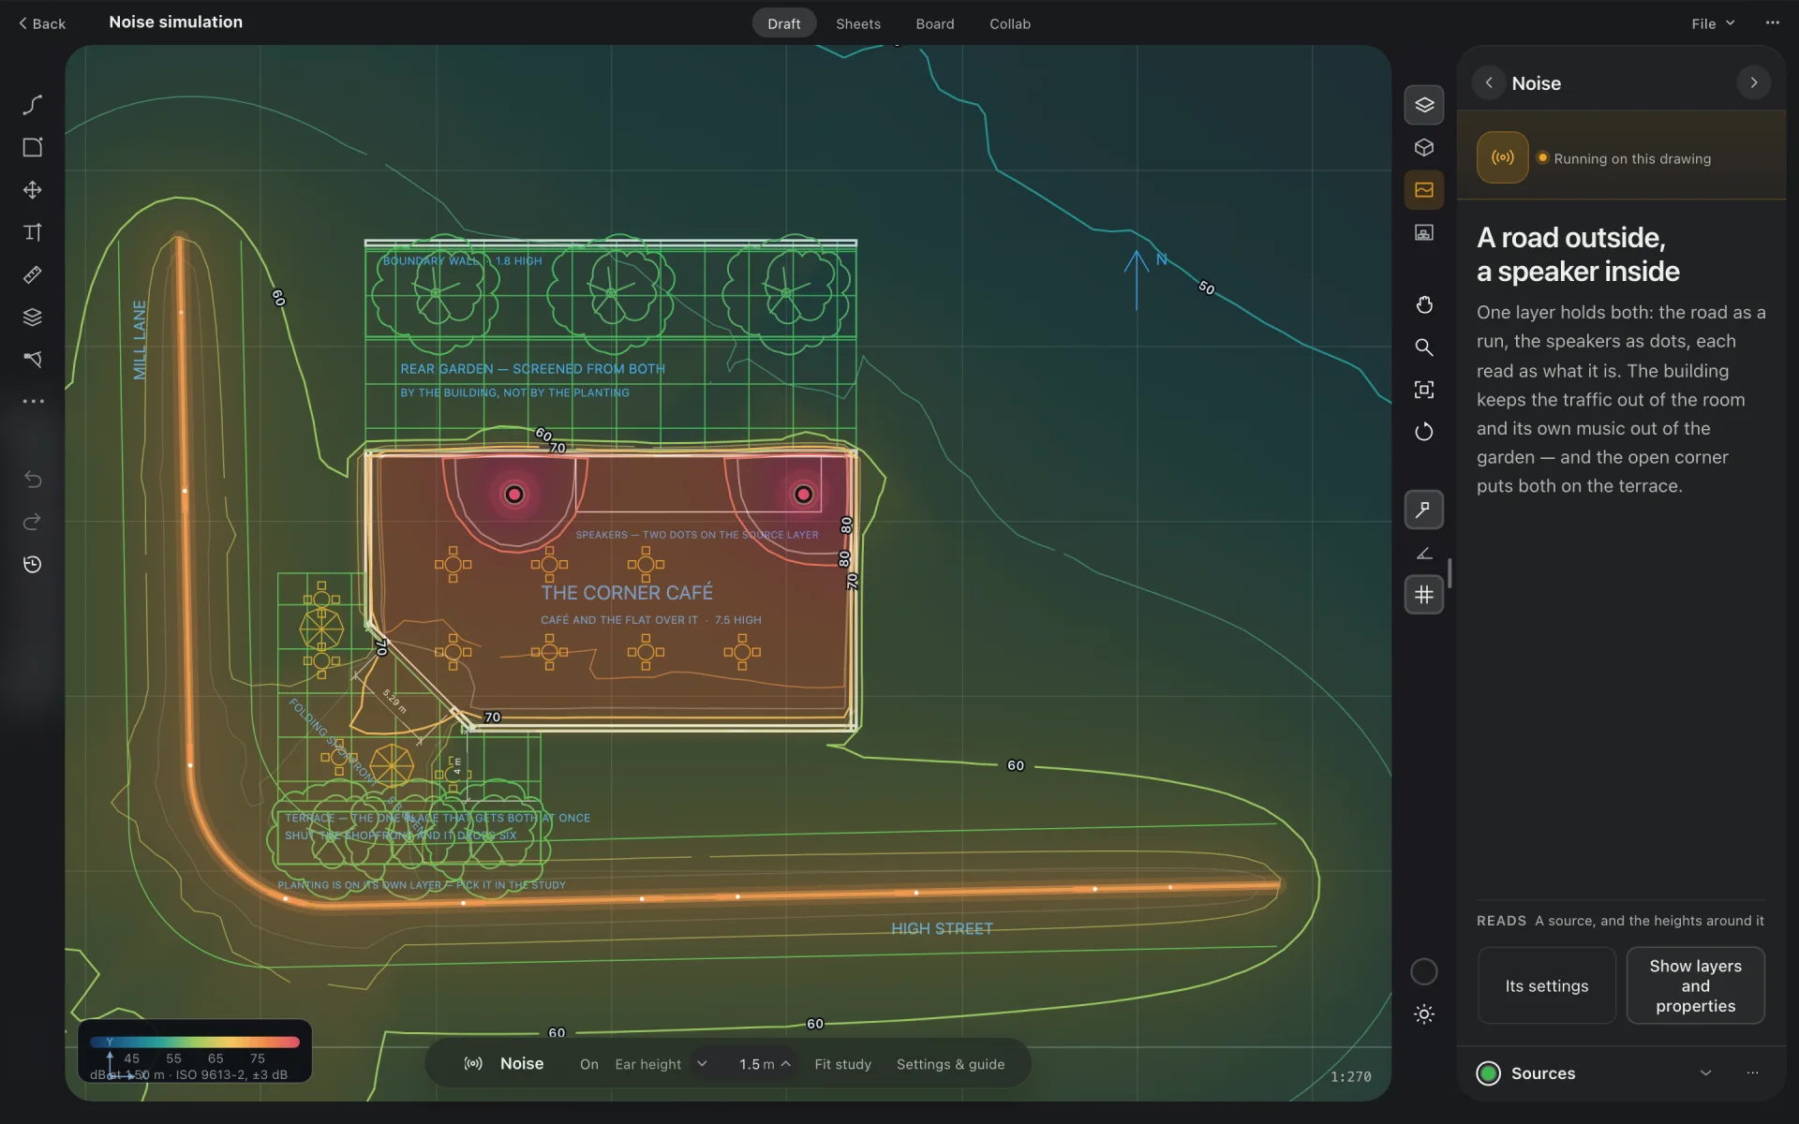Expand the 1.5 m height stepper chevron

tap(786, 1064)
